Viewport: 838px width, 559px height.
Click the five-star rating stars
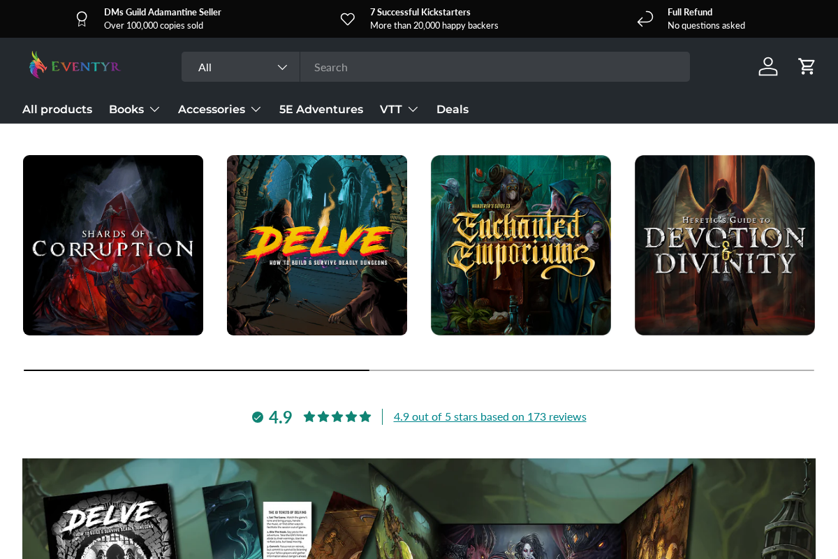click(337, 416)
